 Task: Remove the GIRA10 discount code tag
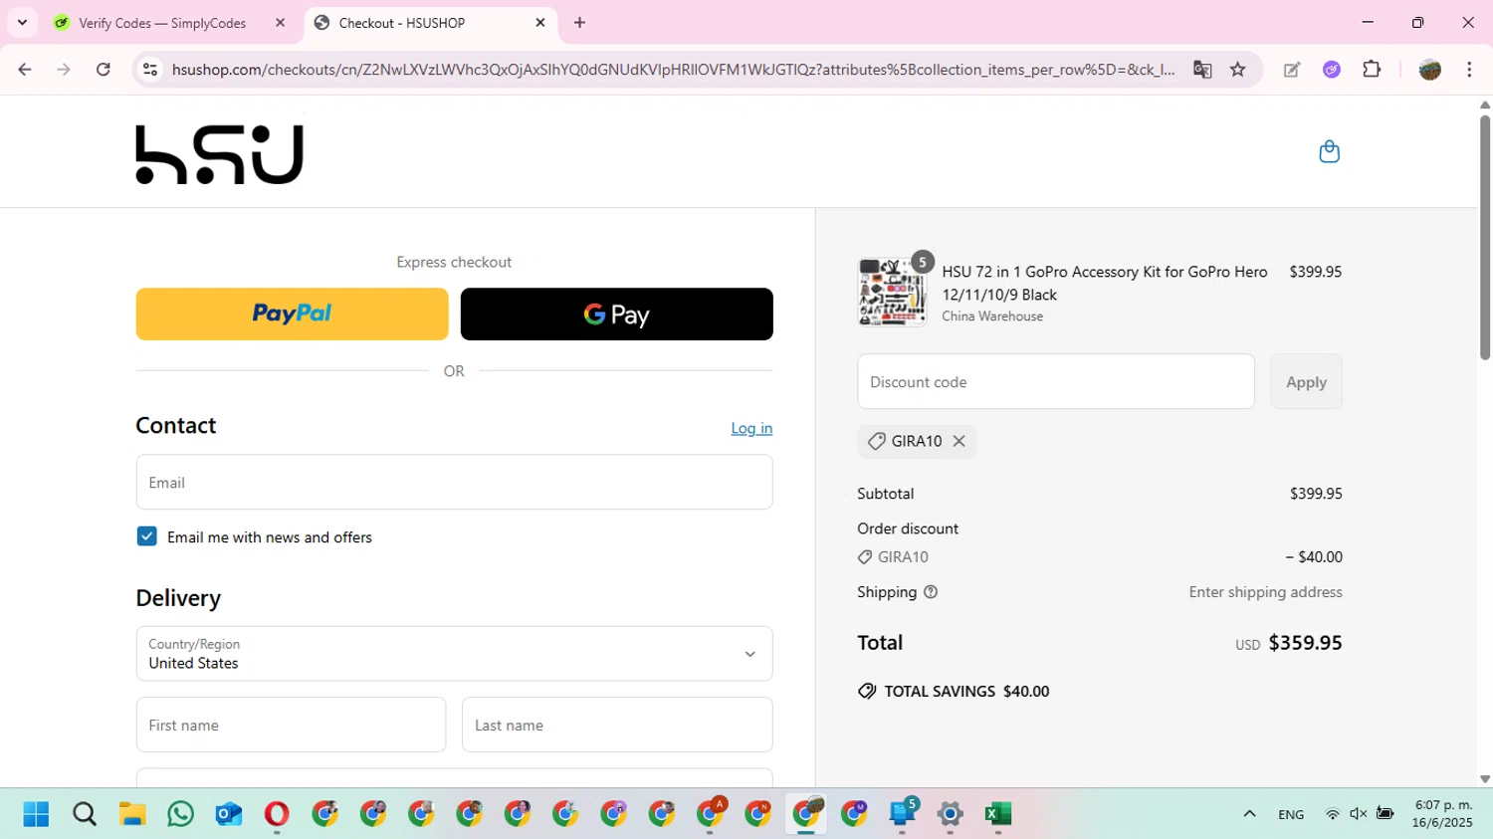[x=959, y=441]
